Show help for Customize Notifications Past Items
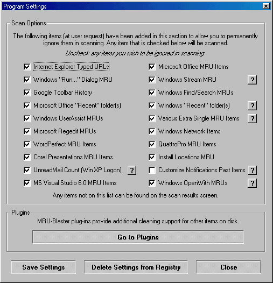 point(253,170)
